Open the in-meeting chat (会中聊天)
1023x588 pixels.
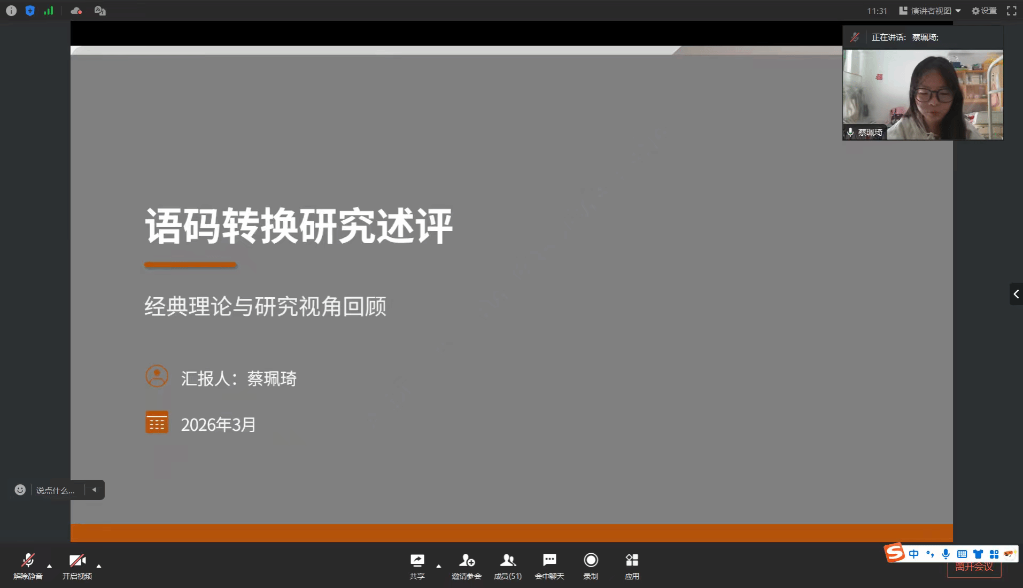pos(549,566)
